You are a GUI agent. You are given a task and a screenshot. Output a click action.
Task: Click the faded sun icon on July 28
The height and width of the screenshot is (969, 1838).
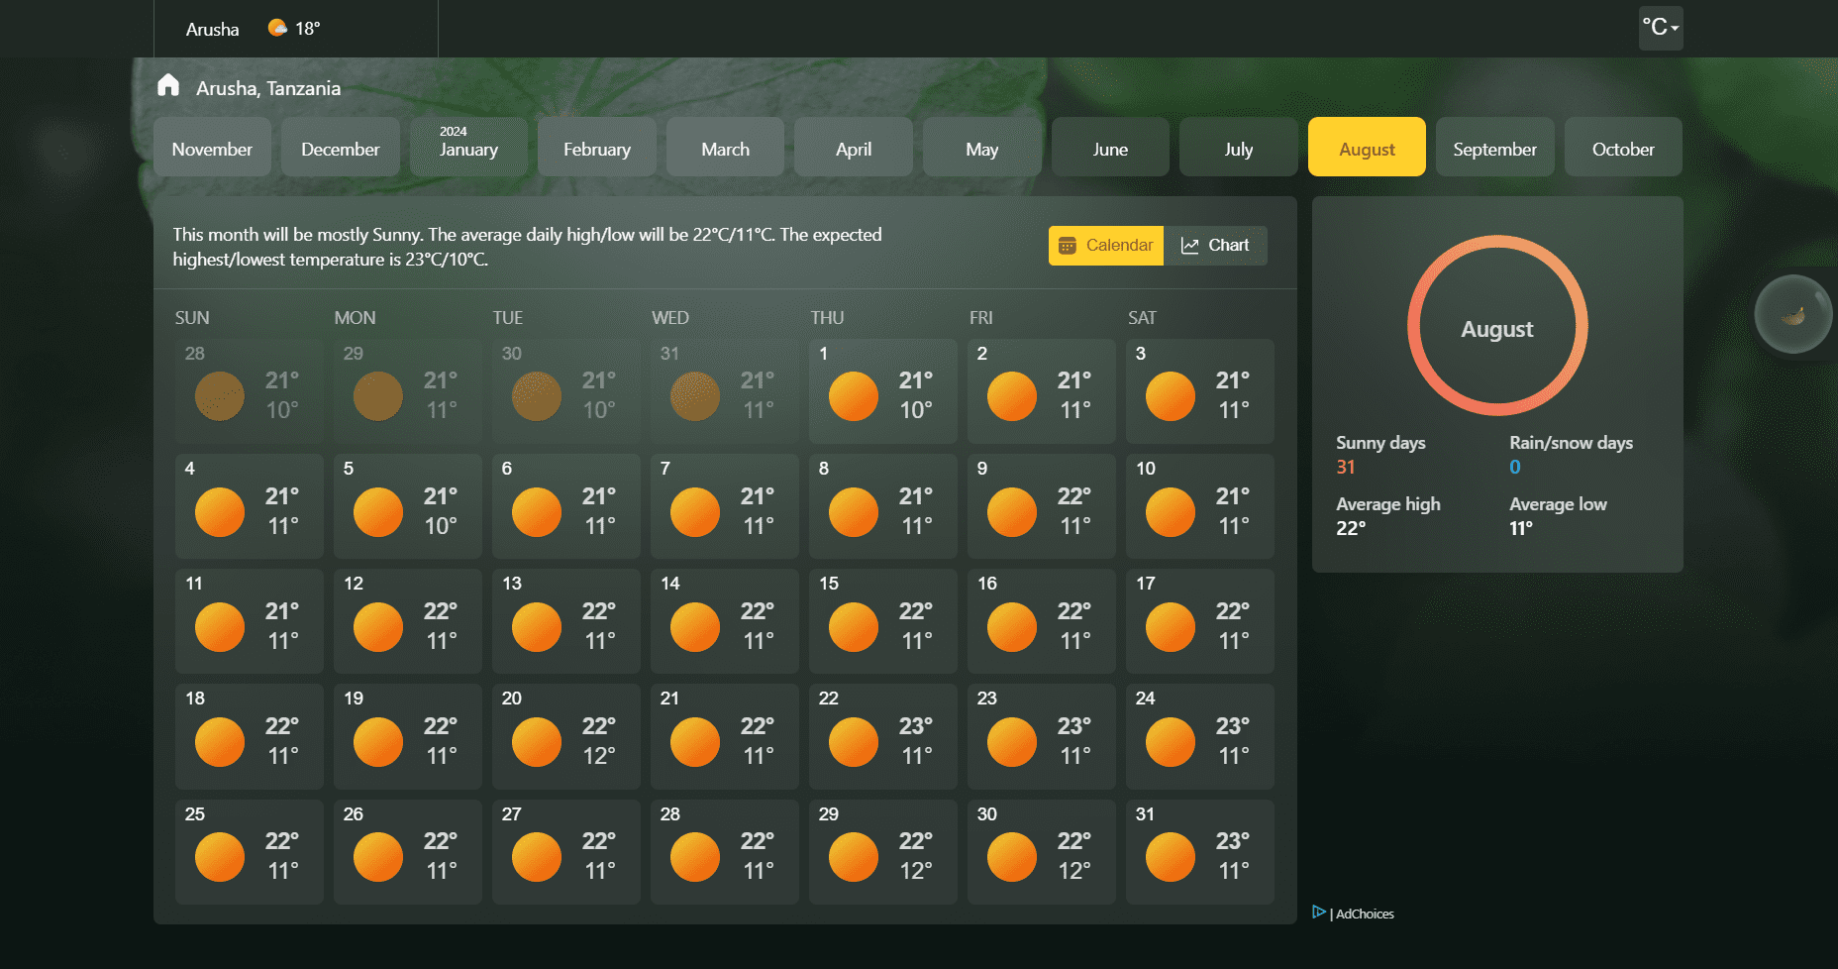pyautogui.click(x=219, y=395)
